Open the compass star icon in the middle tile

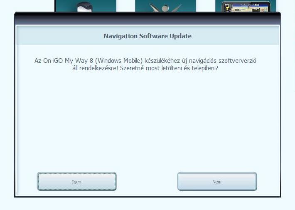tap(165, 7)
